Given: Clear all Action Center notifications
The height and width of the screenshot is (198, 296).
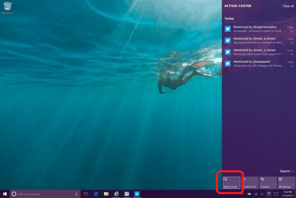Looking at the screenshot, I should [x=288, y=6].
